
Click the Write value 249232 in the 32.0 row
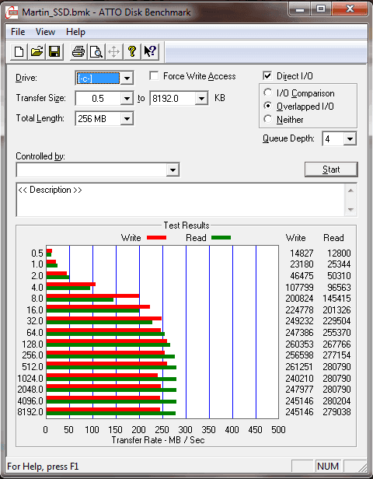point(299,321)
